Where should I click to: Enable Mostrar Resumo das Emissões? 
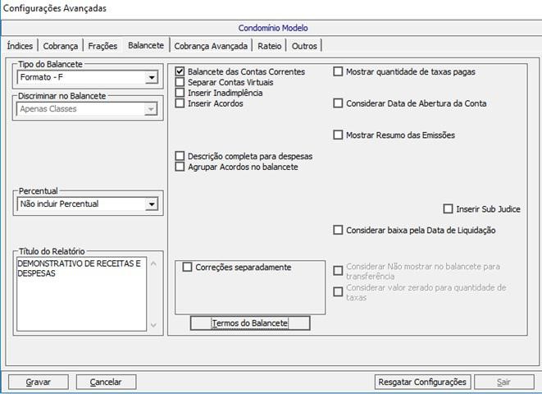click(338, 135)
